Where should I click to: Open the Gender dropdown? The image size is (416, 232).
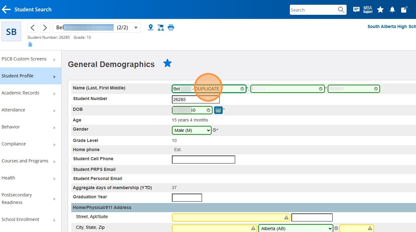[192, 130]
